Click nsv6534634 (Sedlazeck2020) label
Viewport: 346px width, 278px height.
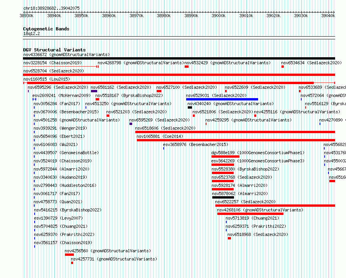311,63
